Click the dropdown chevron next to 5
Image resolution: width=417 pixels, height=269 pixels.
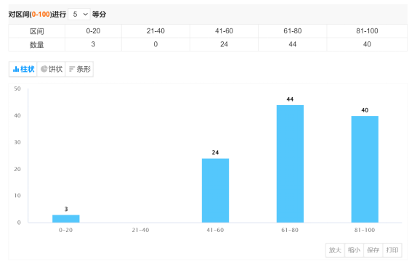coord(86,14)
